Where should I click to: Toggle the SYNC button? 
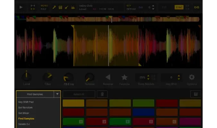(179, 7)
